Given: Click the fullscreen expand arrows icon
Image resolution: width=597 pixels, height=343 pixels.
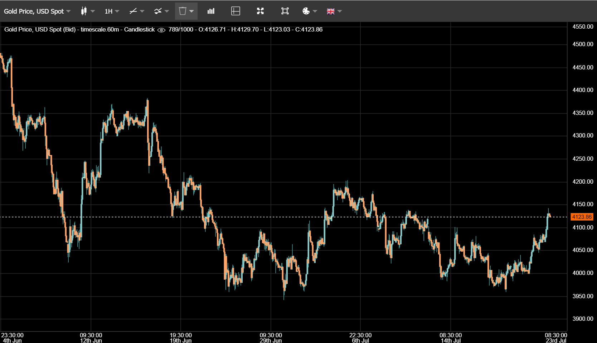Looking at the screenshot, I should coord(260,11).
